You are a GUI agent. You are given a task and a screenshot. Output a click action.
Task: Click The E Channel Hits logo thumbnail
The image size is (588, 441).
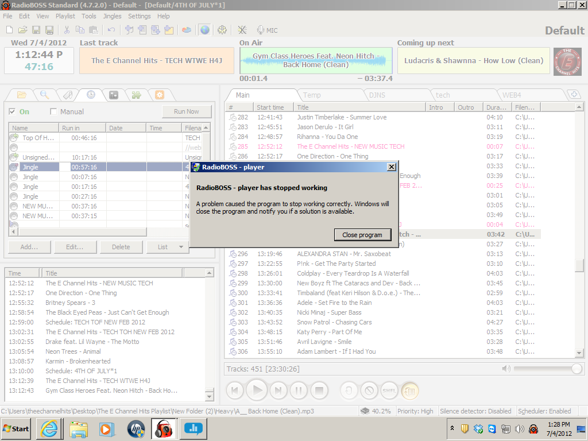click(567, 61)
